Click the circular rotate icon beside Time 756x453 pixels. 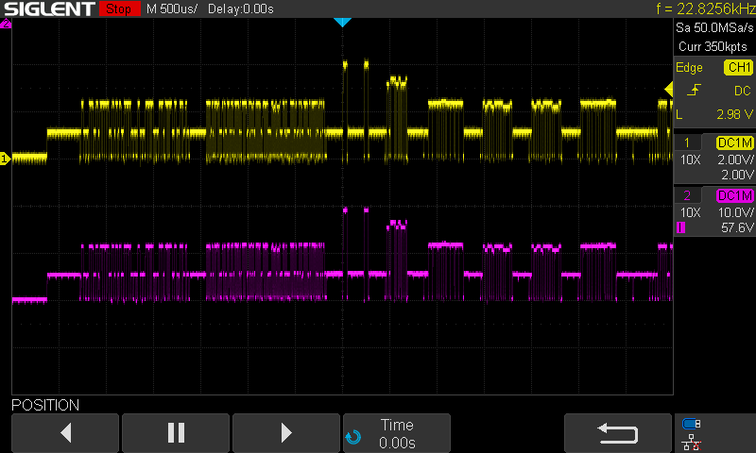(353, 437)
